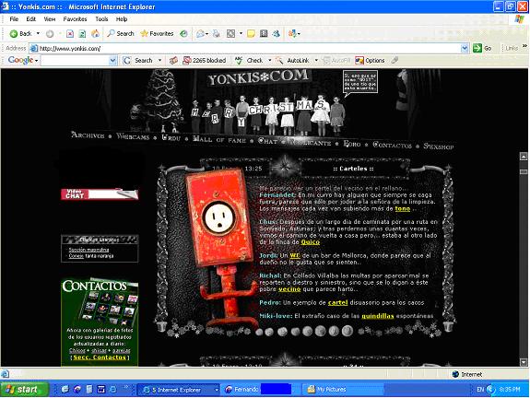
Task: Open the Tools menu
Action: pyautogui.click(x=101, y=19)
